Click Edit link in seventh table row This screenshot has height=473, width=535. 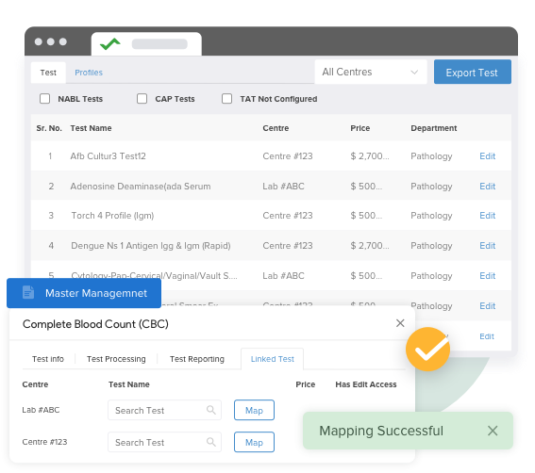tap(487, 336)
